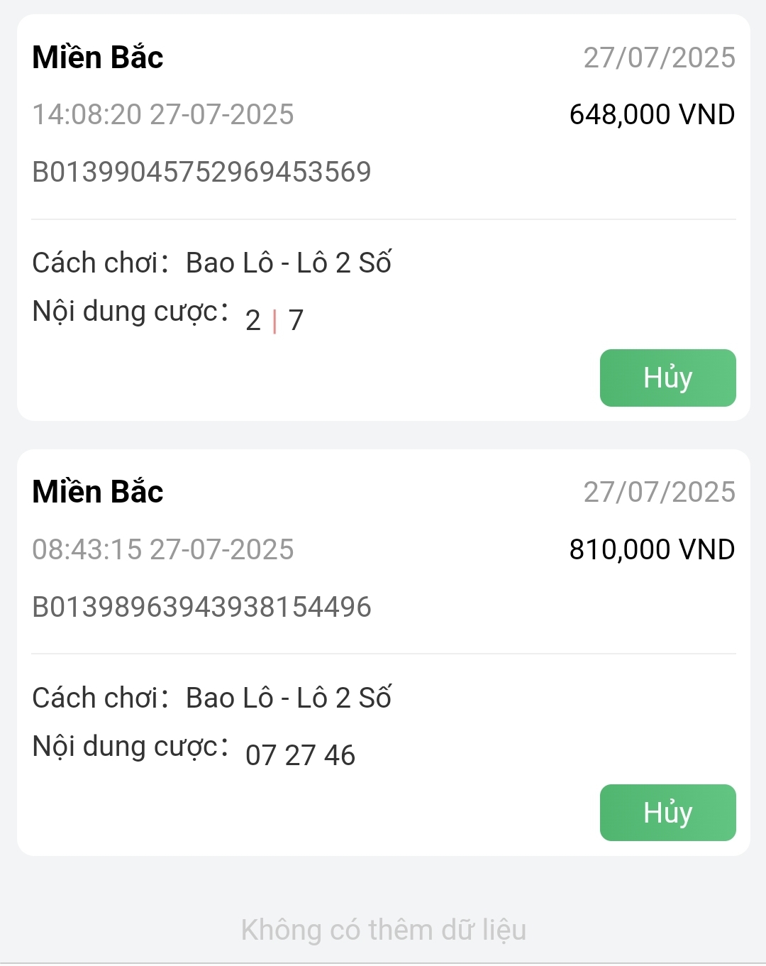Tap timestamp 14:08:20 27-07-2025
The height and width of the screenshot is (966, 766).
tap(163, 114)
